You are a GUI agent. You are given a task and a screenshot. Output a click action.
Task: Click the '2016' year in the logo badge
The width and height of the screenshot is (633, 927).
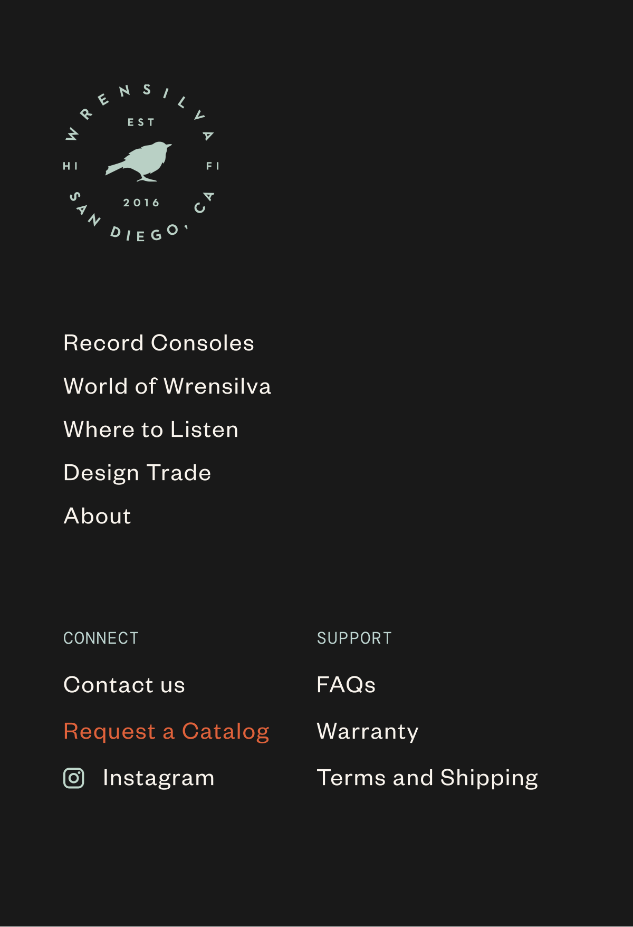141,203
